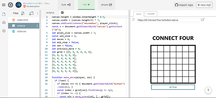Click code line 'let won = false;'

[x=62, y=45]
